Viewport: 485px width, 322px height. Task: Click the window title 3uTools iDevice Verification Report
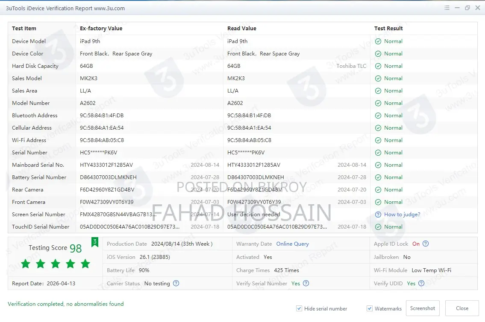tap(65, 9)
